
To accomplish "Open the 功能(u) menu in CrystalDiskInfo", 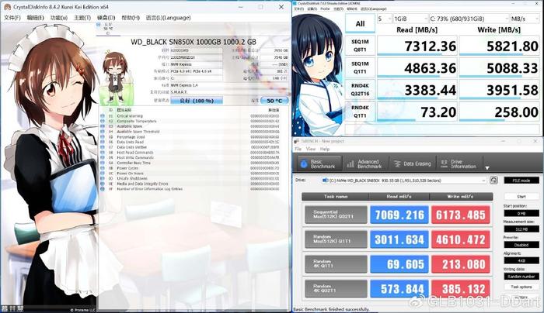I will coord(59,18).
